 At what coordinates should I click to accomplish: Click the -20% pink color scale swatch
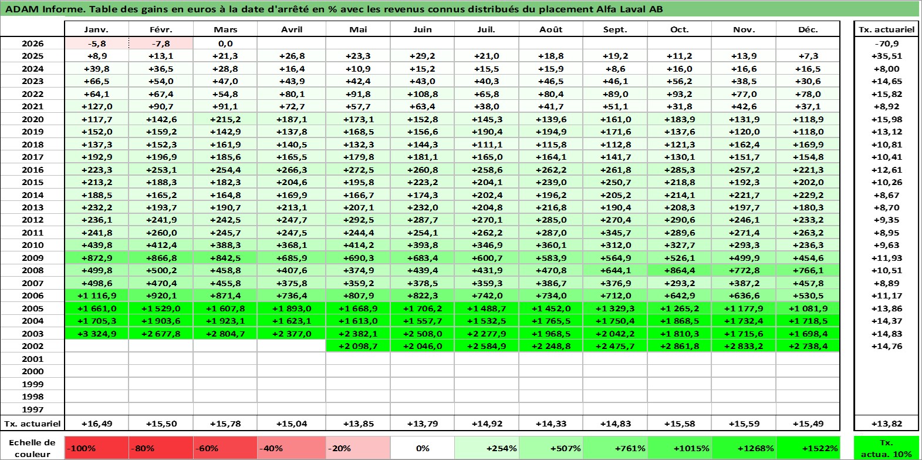[358, 448]
